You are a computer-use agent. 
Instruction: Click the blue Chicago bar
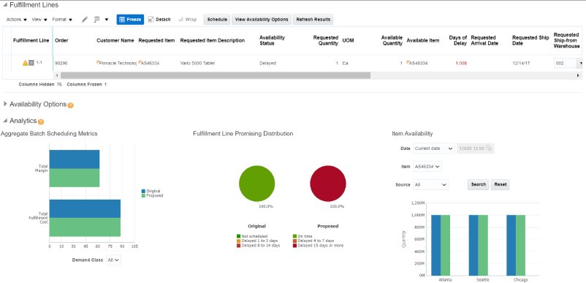(511, 245)
